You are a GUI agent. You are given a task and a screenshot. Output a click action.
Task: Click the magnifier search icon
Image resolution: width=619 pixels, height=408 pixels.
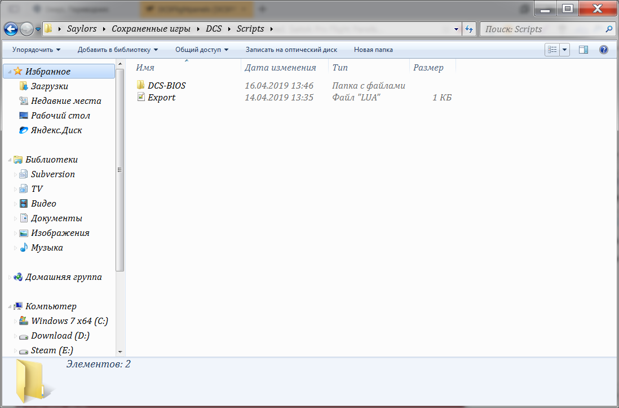(609, 29)
